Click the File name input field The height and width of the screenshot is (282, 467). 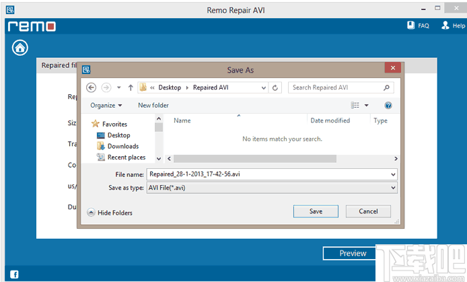[x=272, y=174]
